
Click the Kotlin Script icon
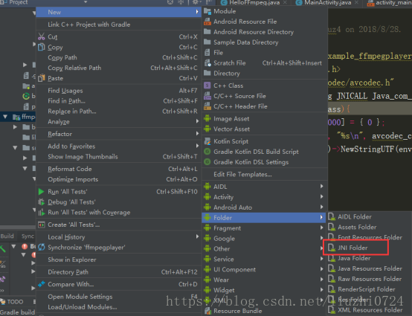[x=207, y=141]
